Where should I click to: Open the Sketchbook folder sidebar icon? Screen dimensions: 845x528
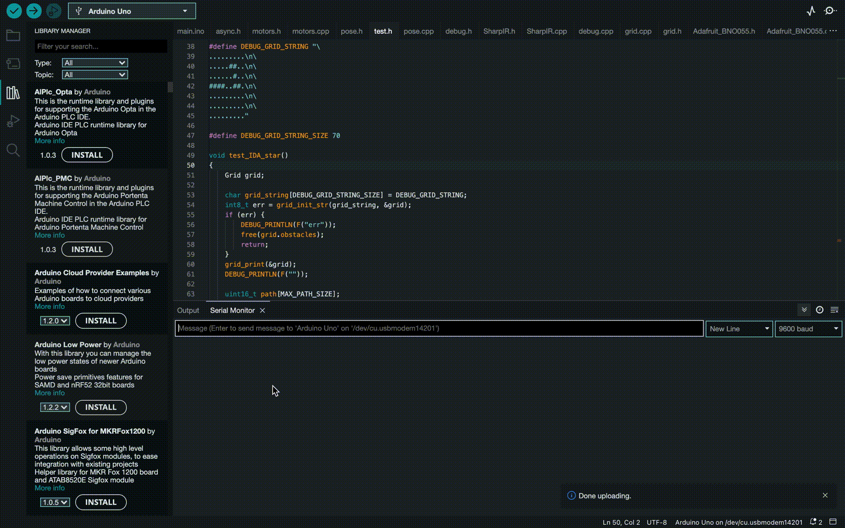point(13,36)
